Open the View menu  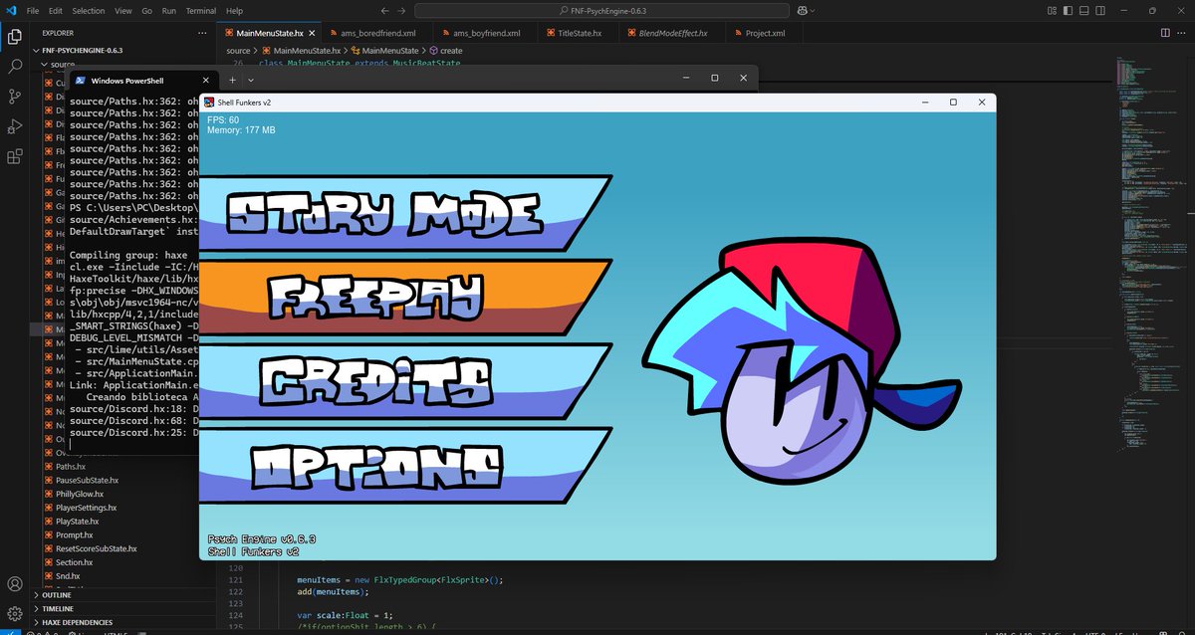123,10
